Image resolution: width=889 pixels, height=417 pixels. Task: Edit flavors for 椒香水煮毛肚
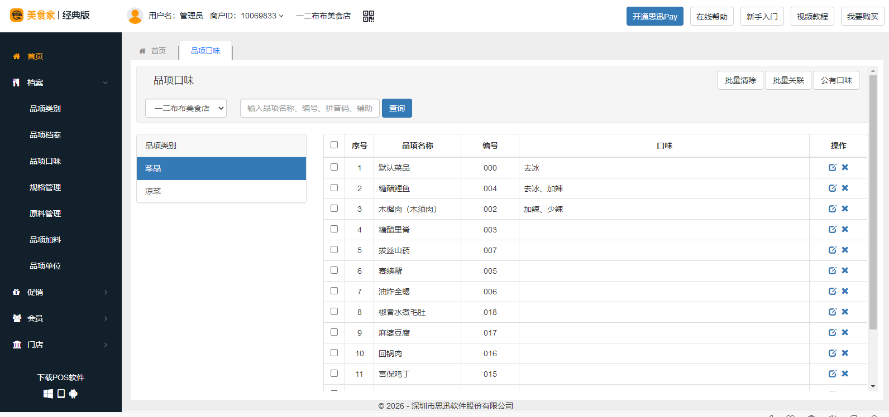tap(833, 312)
